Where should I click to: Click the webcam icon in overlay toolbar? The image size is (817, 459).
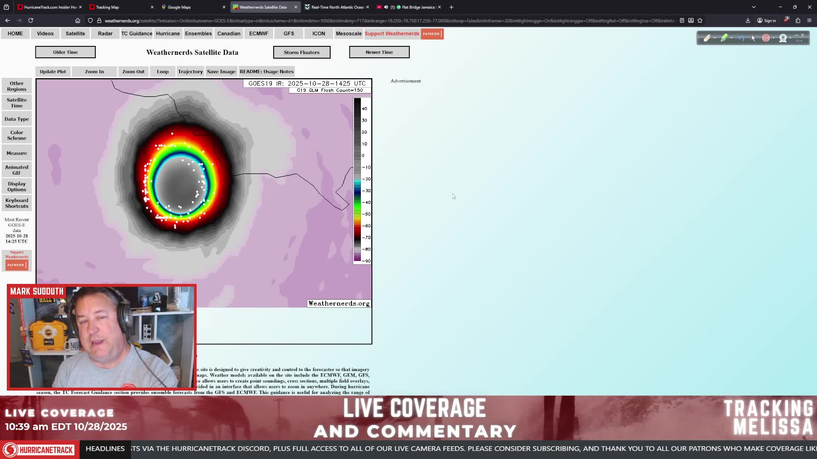[x=783, y=38]
